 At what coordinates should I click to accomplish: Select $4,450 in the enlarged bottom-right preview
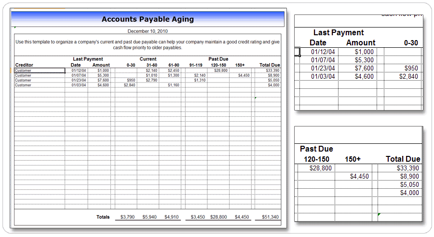point(359,177)
